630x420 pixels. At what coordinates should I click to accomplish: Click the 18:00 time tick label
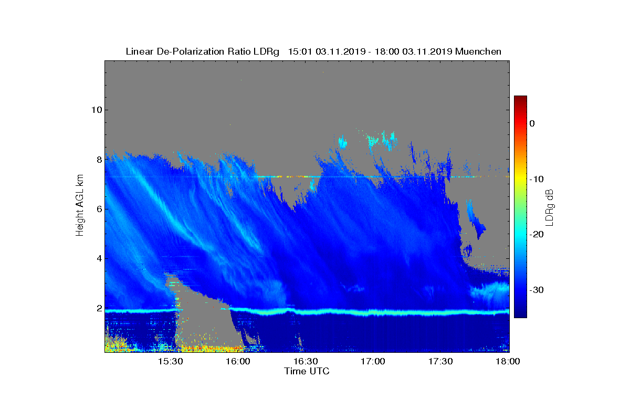click(508, 361)
